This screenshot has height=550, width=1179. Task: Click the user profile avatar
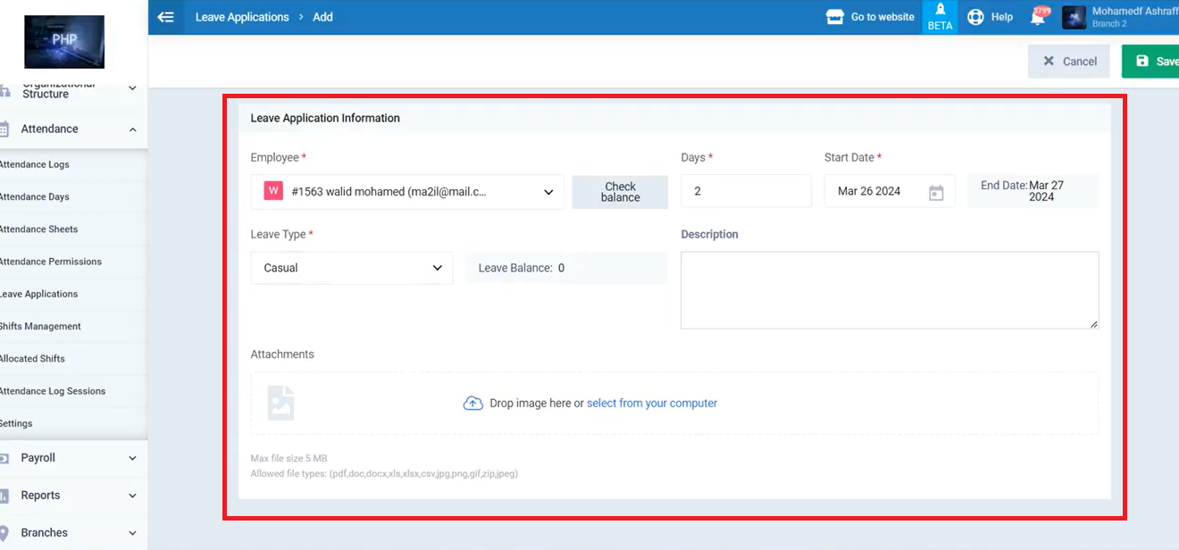(1074, 17)
